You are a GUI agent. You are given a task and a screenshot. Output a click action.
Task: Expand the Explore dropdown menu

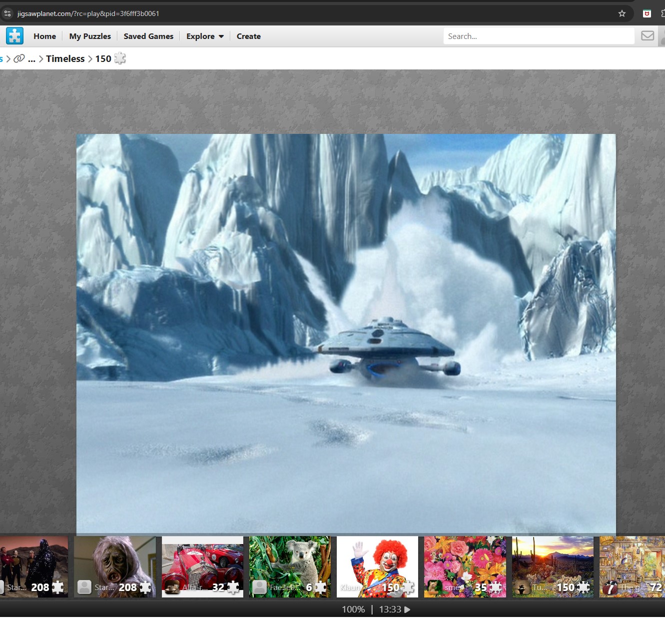pyautogui.click(x=205, y=36)
